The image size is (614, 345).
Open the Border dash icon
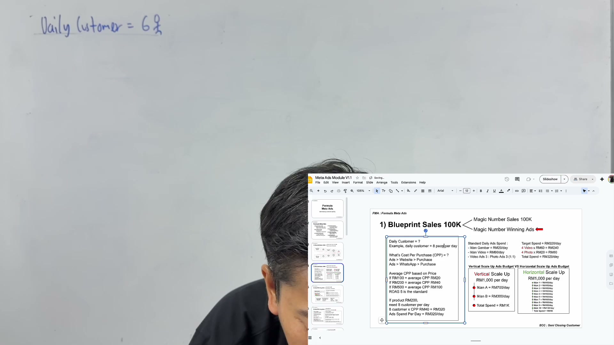click(430, 191)
